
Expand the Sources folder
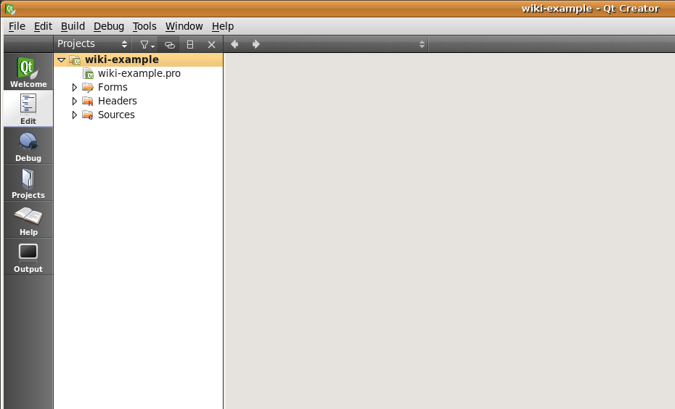pos(74,115)
